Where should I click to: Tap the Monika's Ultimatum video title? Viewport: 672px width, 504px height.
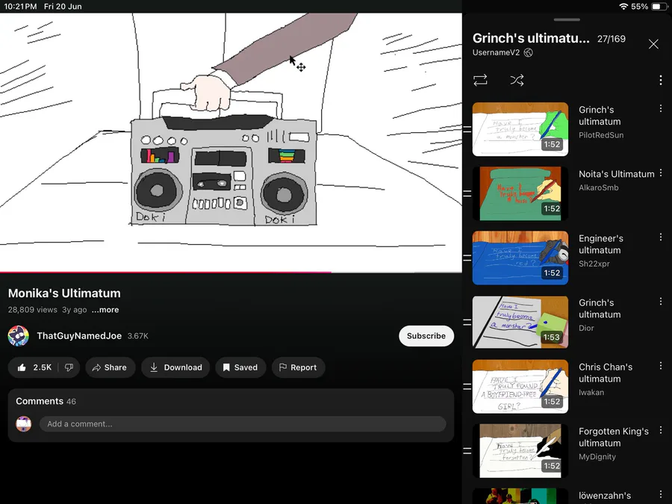click(64, 293)
